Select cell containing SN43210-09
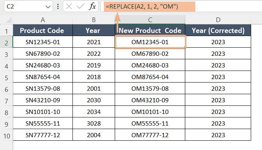Screen dimensions: 262x150 (x=43, y=100)
